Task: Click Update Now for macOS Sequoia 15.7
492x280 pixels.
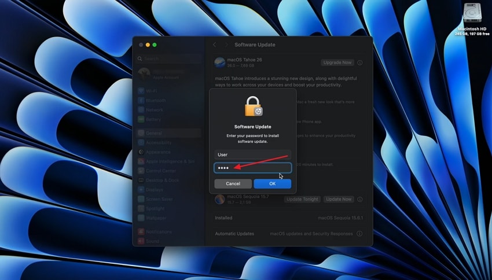Action: [339, 199]
